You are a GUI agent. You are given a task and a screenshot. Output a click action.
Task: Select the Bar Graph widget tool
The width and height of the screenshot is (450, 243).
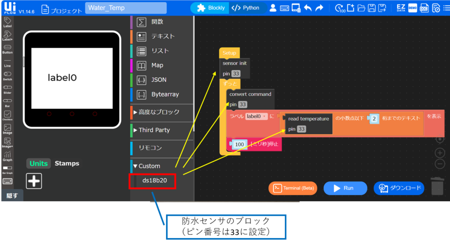7,170
